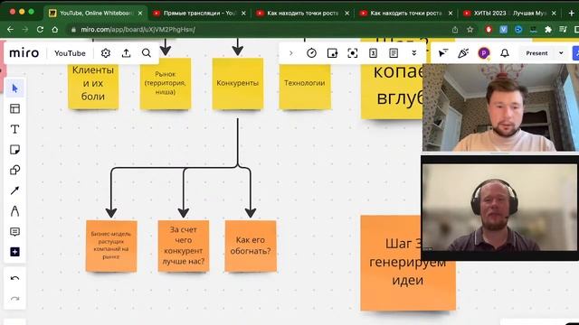Click the share page icon in address bar
Screen dimensions: 579x325
455,30
